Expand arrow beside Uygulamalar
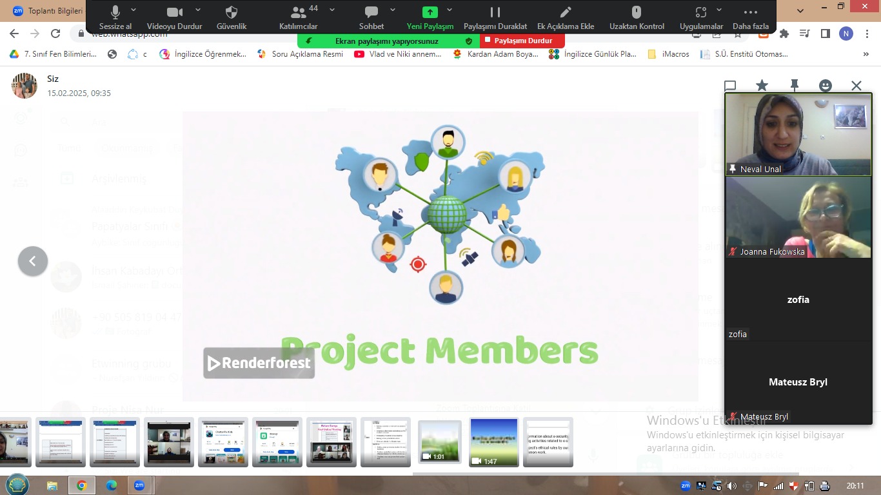 (720, 10)
